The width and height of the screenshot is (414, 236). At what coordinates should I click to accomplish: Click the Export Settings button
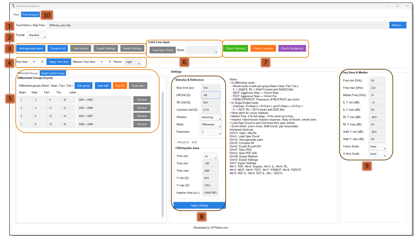[106, 48]
